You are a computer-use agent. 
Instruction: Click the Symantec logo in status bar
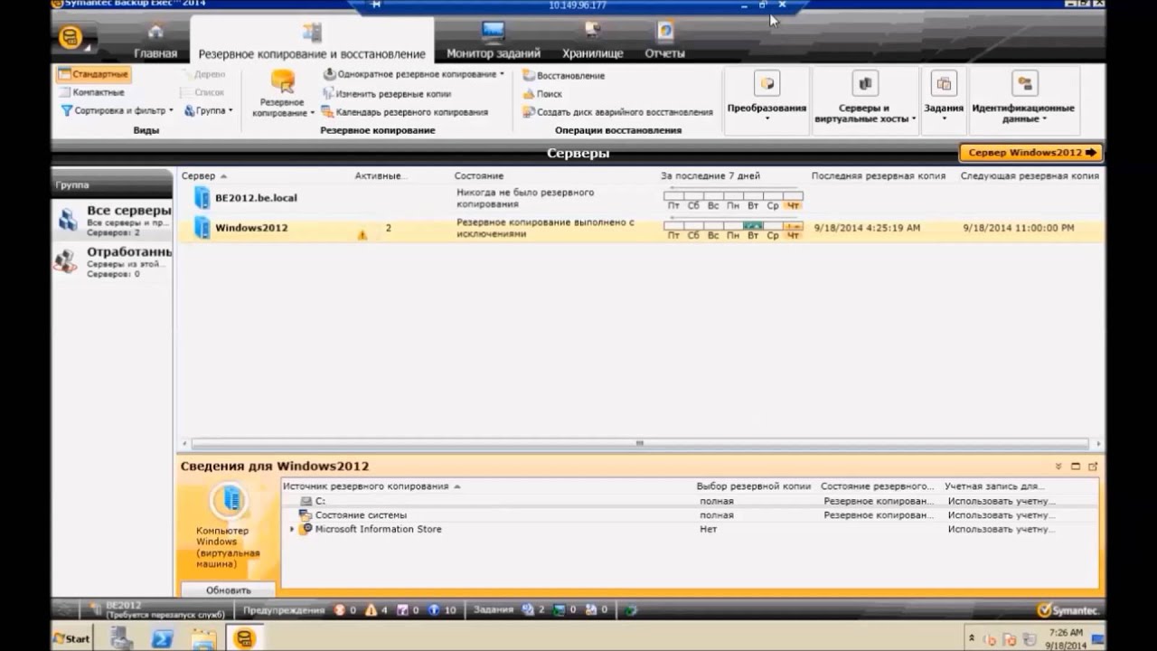(x=1068, y=609)
